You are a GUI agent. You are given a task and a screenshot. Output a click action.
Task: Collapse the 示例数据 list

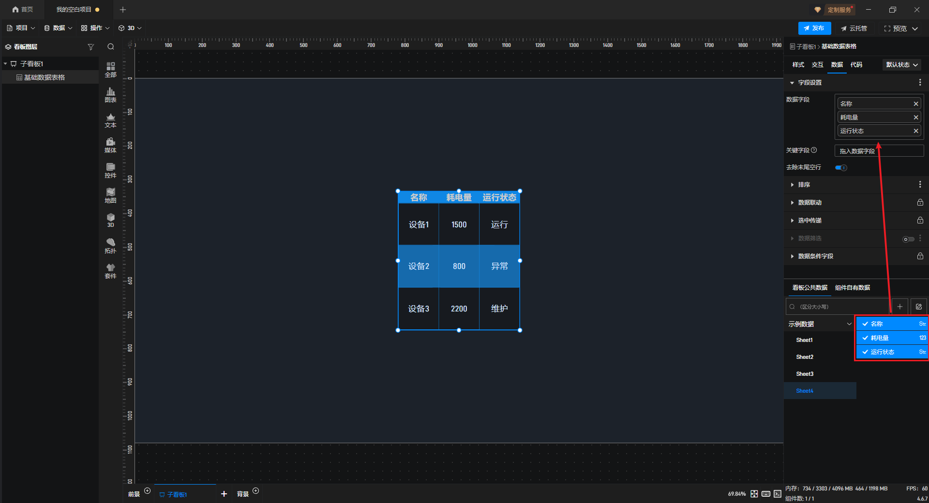click(849, 324)
